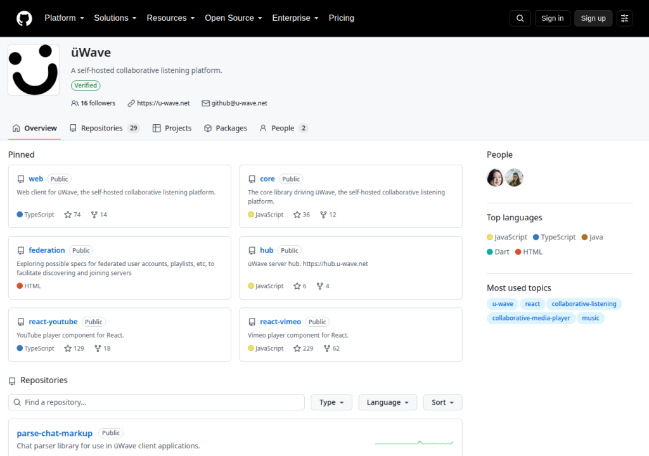Select the Overview tab
The height and width of the screenshot is (456, 649).
(35, 129)
